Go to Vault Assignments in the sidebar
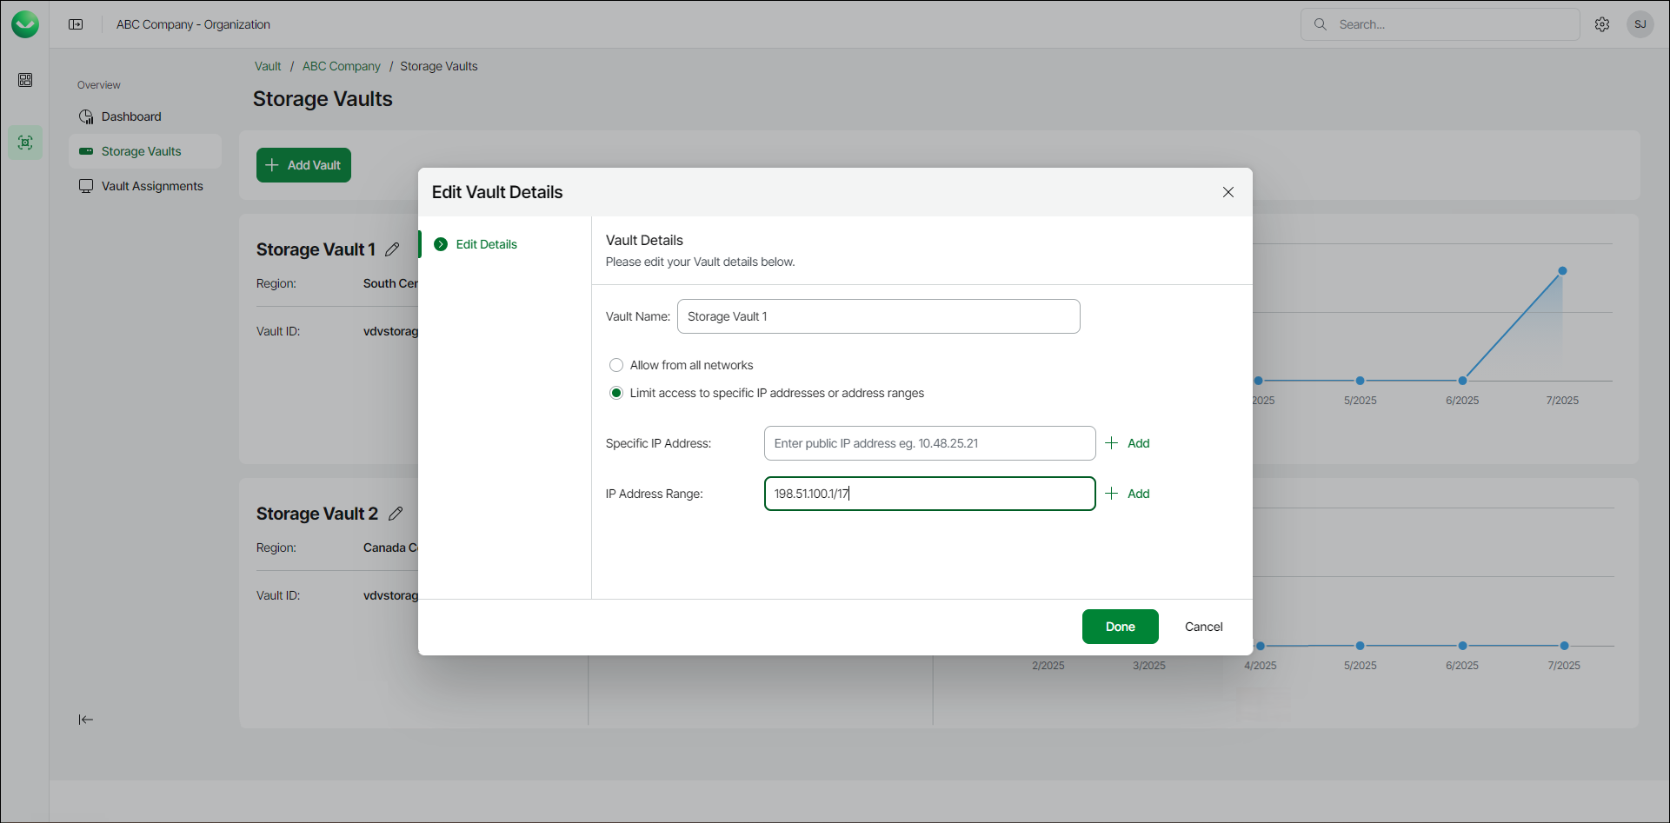Viewport: 1670px width, 823px height. click(152, 186)
